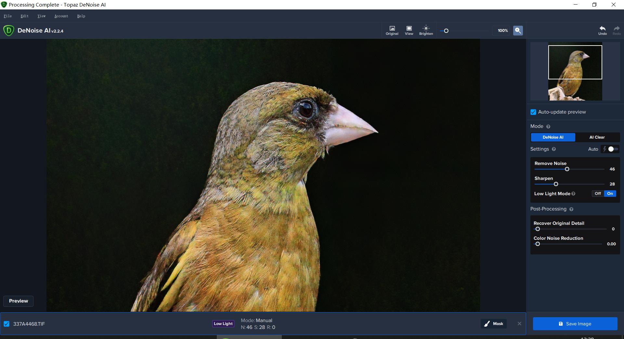Open help for Settings

pos(554,149)
